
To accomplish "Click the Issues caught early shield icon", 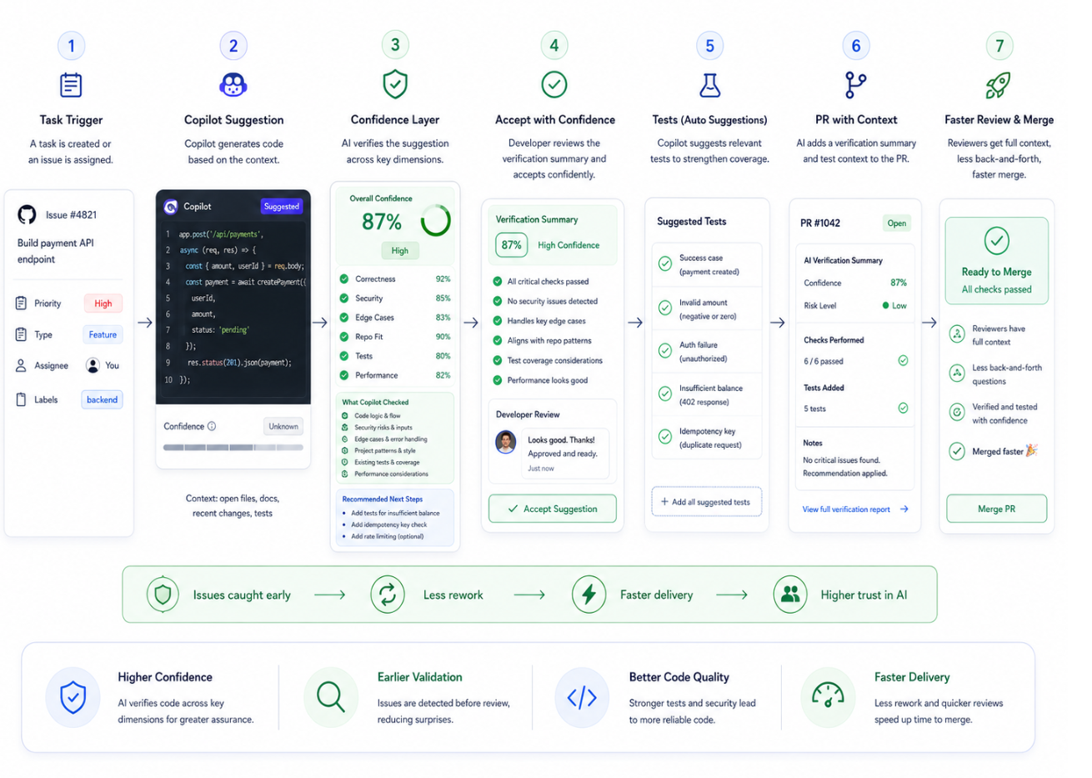I will (x=163, y=595).
